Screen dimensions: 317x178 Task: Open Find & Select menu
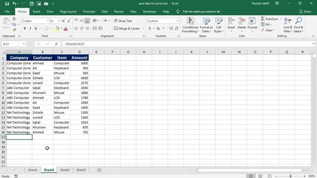(x=299, y=25)
